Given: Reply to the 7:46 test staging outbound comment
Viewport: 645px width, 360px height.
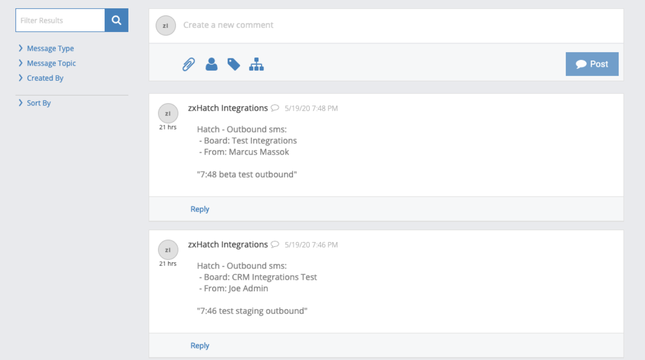Looking at the screenshot, I should [x=199, y=345].
